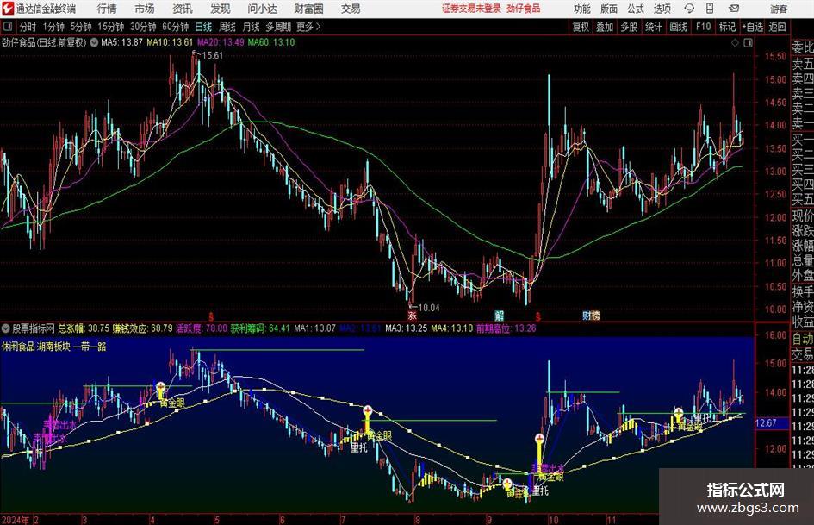
Task: Click the 休闲食品 sector label
Action: 18,347
